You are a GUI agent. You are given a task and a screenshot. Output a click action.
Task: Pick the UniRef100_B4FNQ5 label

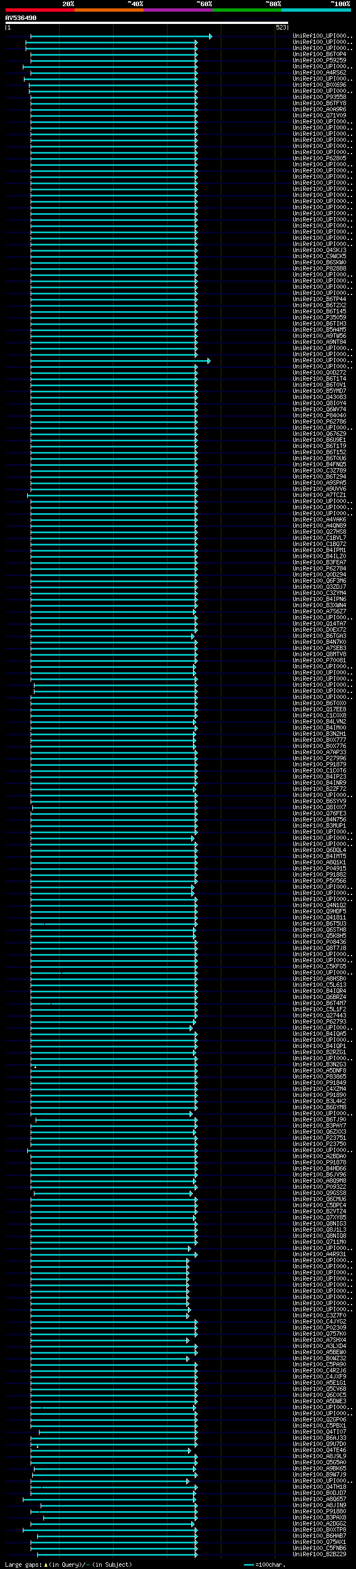[319, 465]
